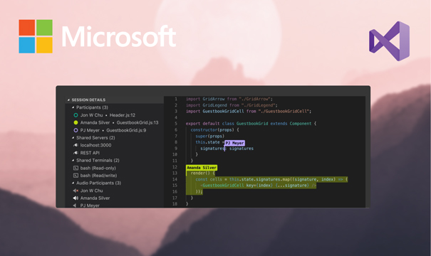Screen dimensions: 431x256
Task: Click the const cells code line
Action: click(271, 179)
